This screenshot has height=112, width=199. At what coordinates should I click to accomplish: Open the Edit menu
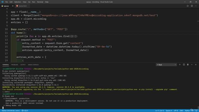click(x=11, y=2)
